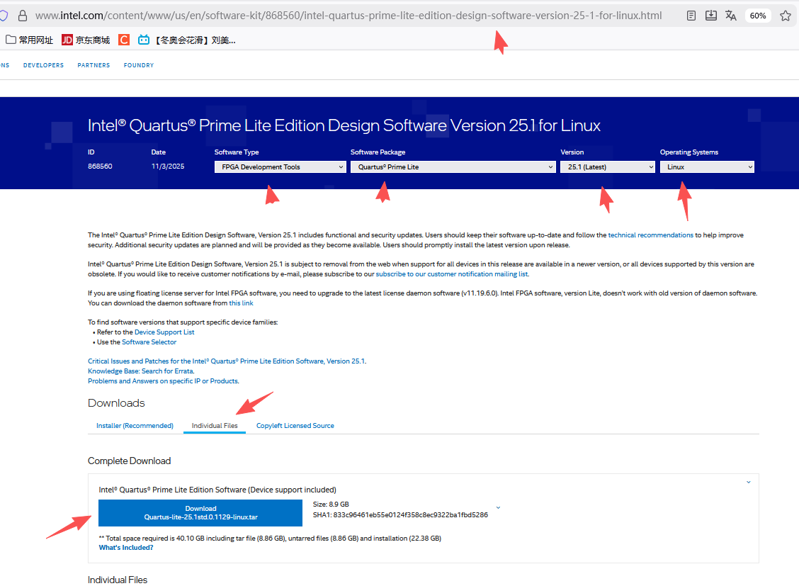The width and height of the screenshot is (799, 586).
Task: Open Problems and Answers on specific IP link
Action: [163, 381]
